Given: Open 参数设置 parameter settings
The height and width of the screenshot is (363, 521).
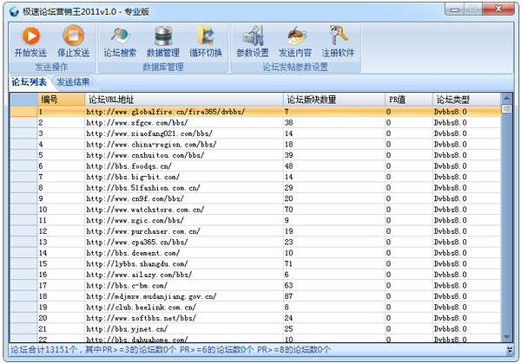Looking at the screenshot, I should click(x=253, y=41).
